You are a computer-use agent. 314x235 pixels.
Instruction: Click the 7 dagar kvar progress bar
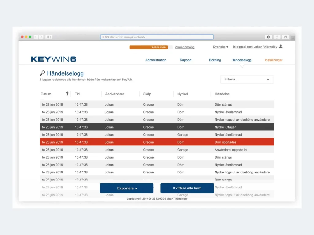(x=151, y=47)
